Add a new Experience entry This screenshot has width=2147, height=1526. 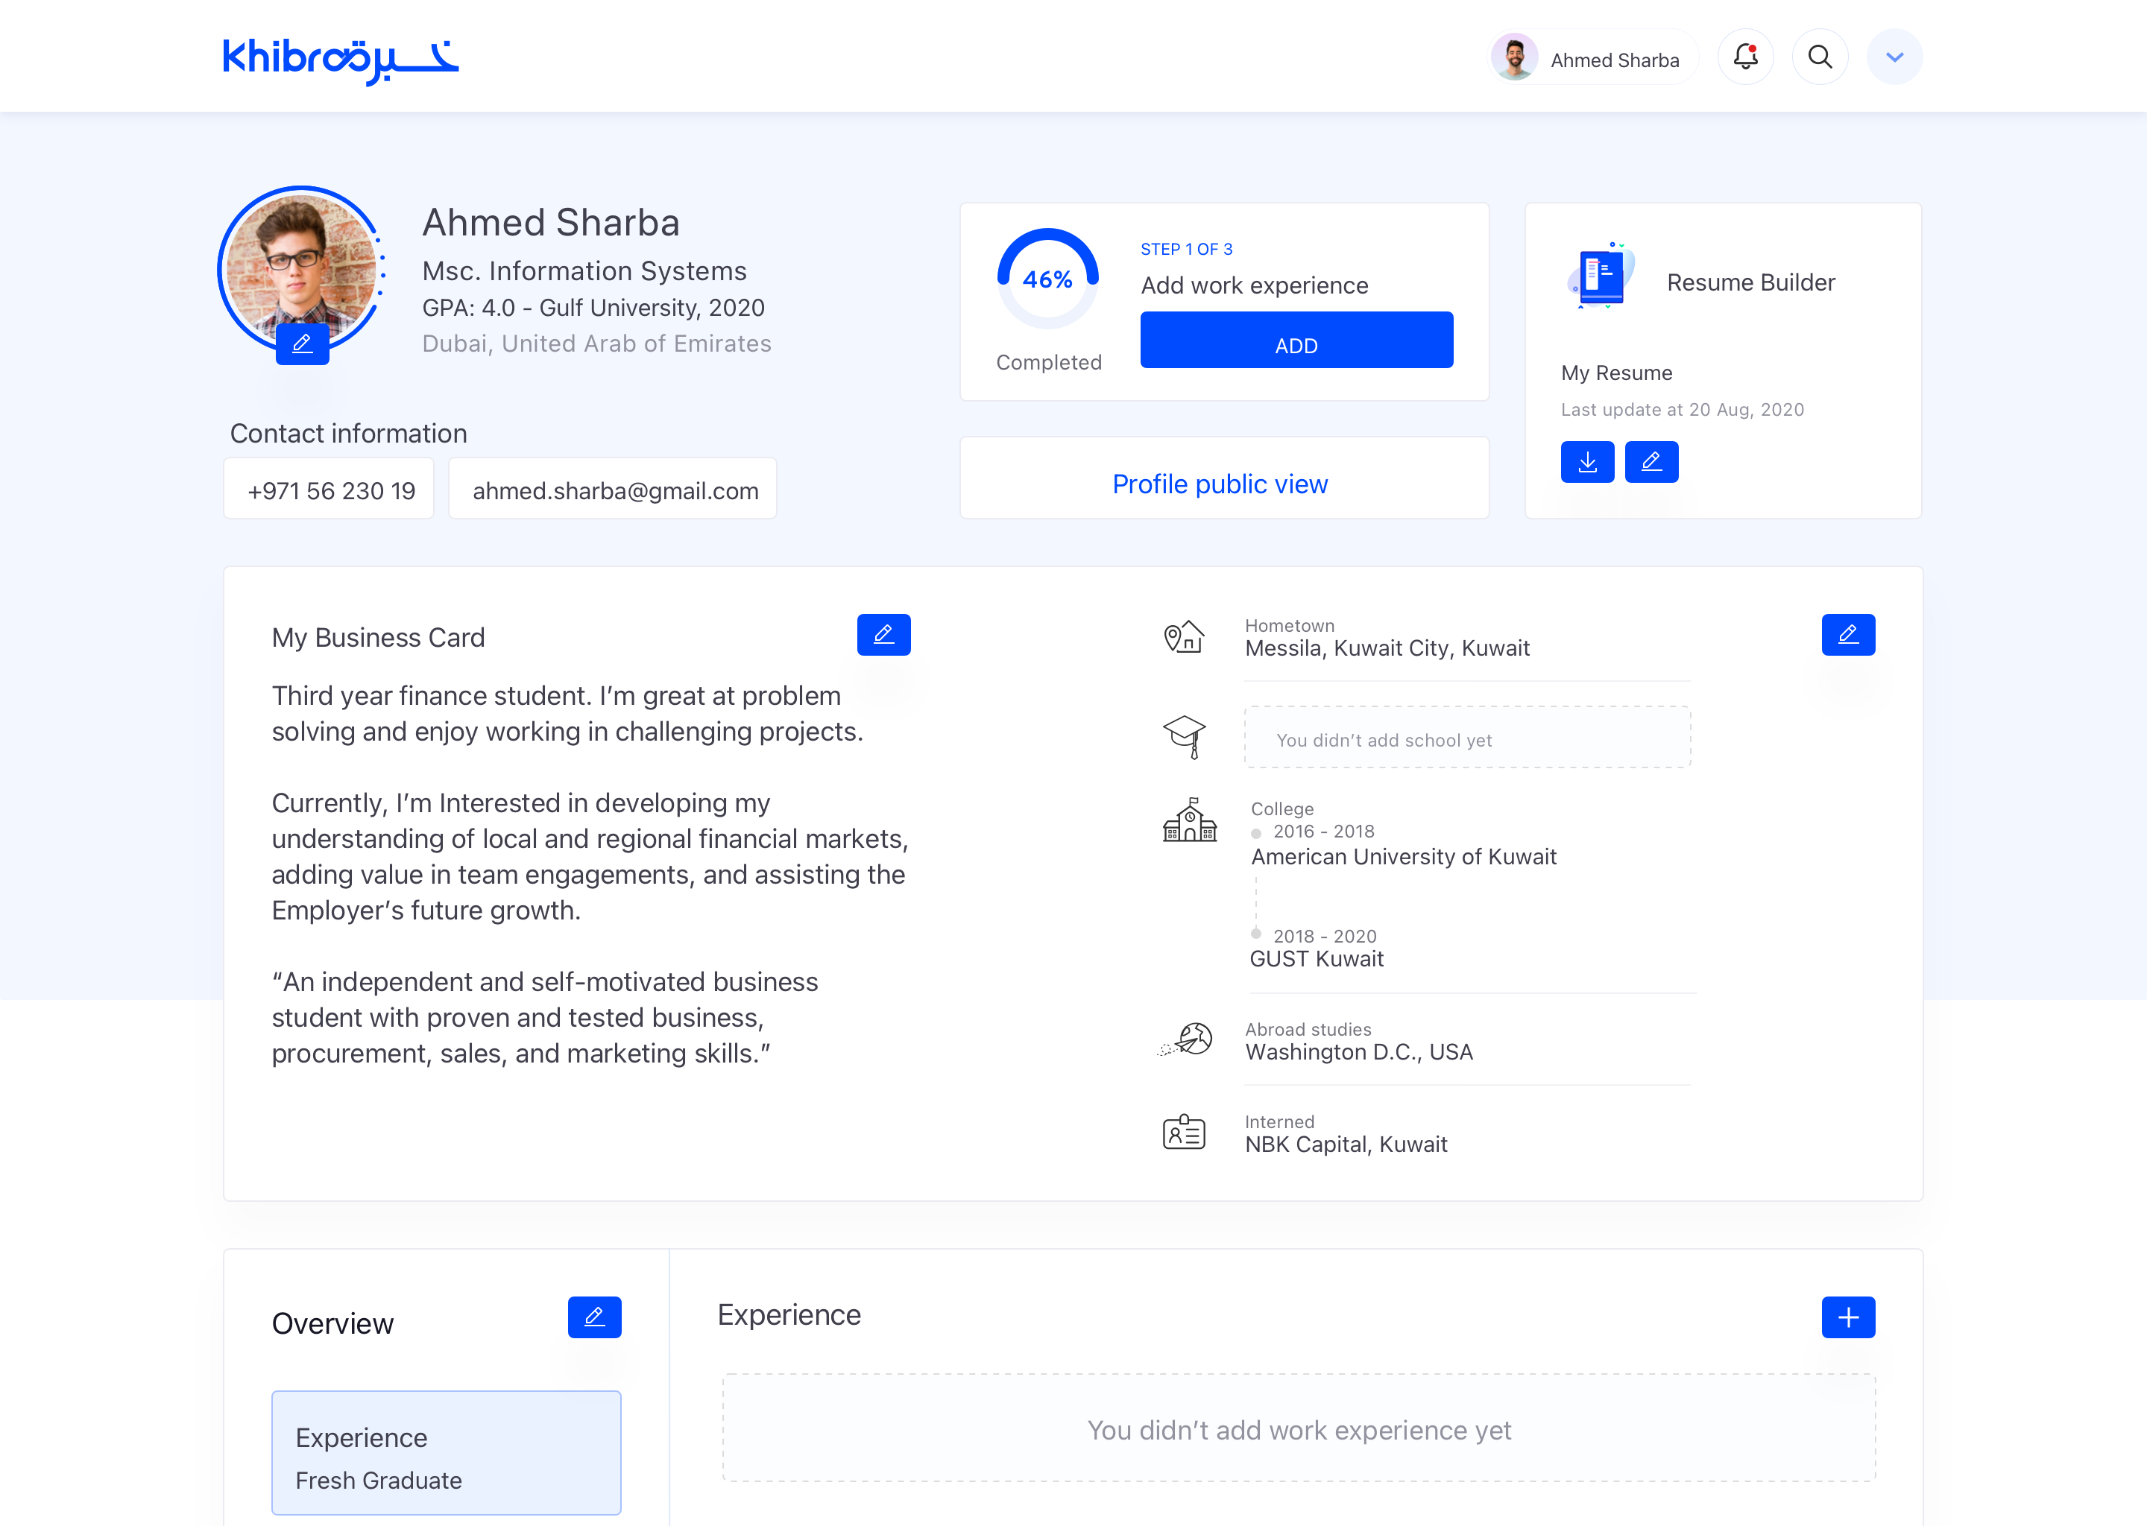[x=1847, y=1317]
